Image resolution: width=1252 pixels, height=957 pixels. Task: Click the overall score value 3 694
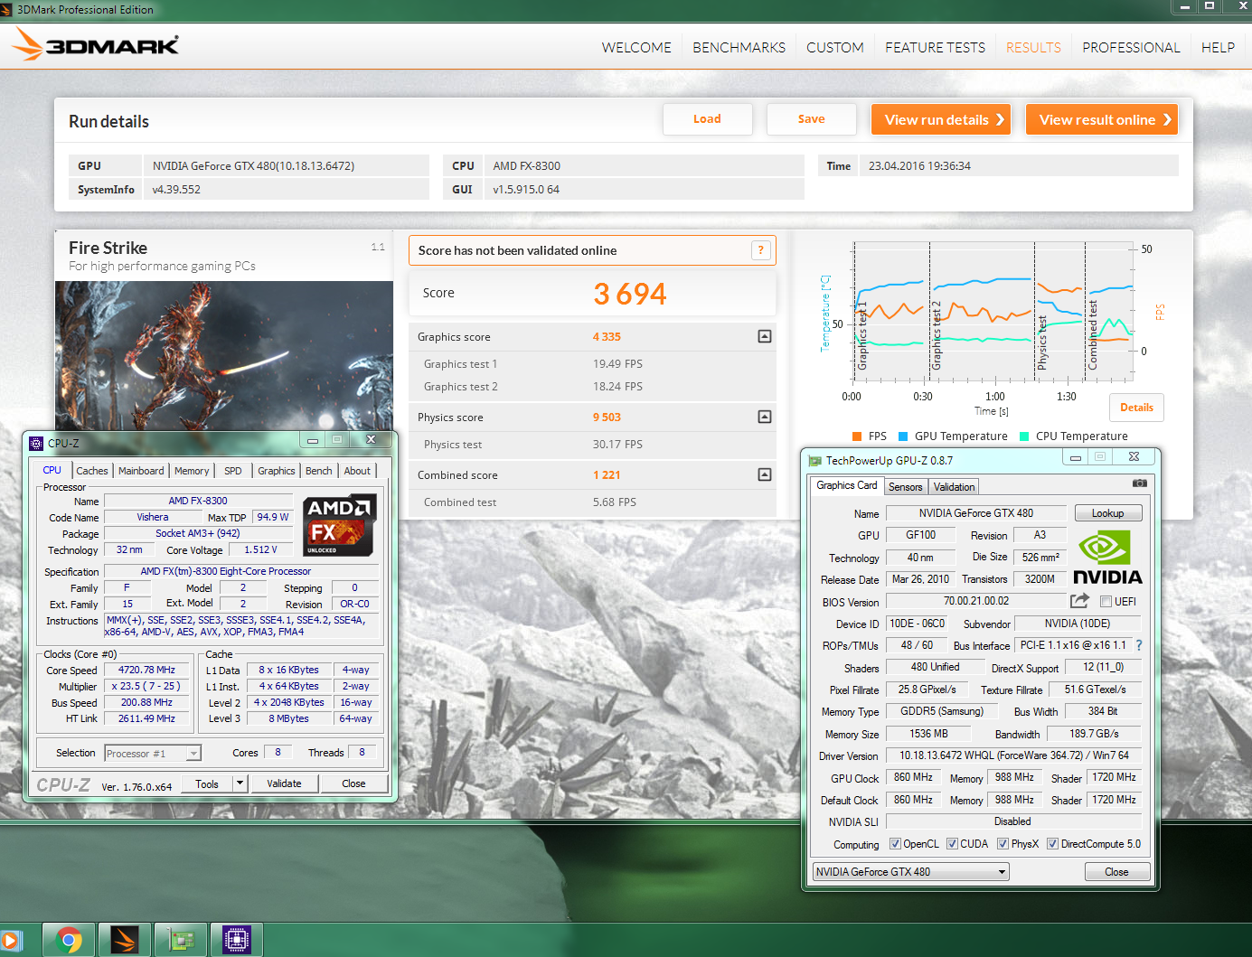click(630, 294)
